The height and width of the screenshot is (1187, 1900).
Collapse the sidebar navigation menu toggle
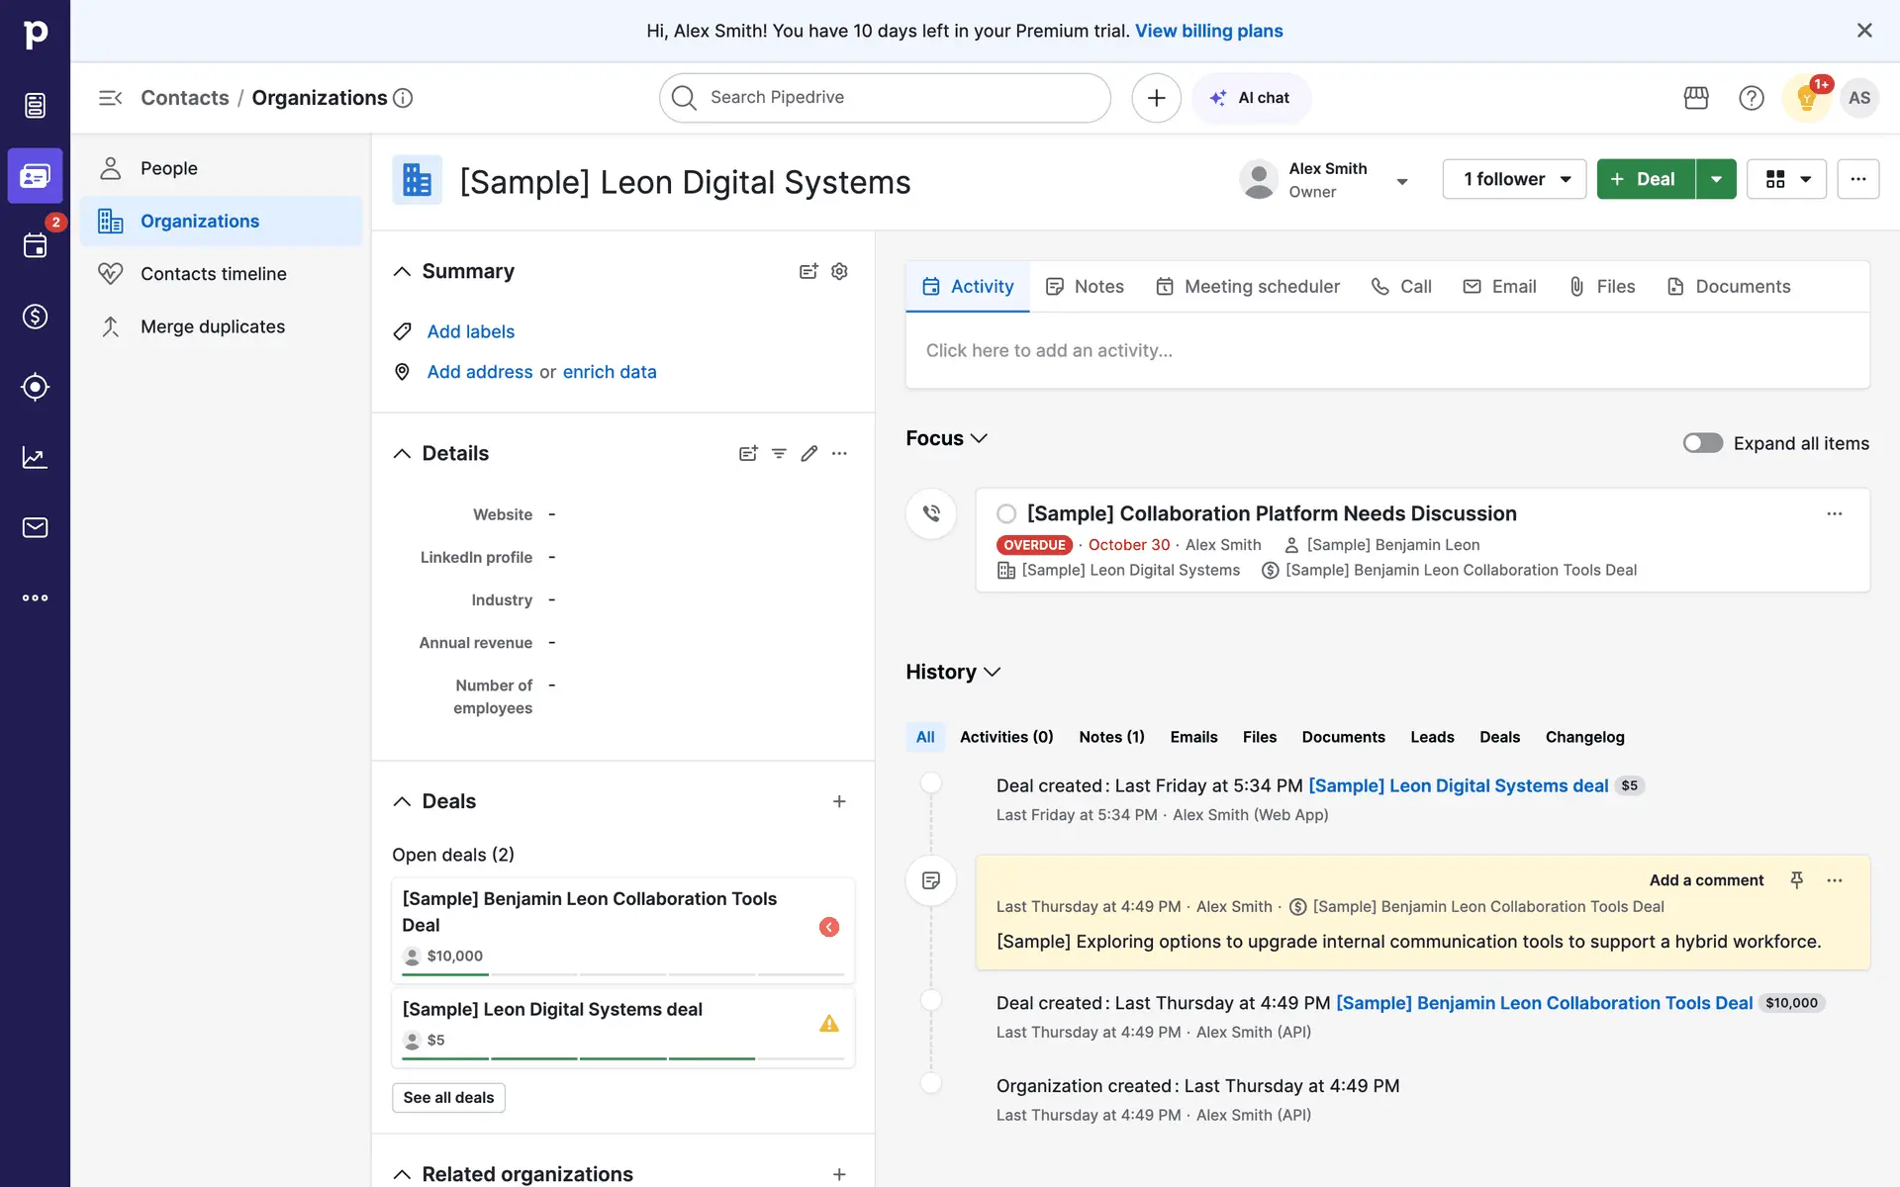pos(110,98)
